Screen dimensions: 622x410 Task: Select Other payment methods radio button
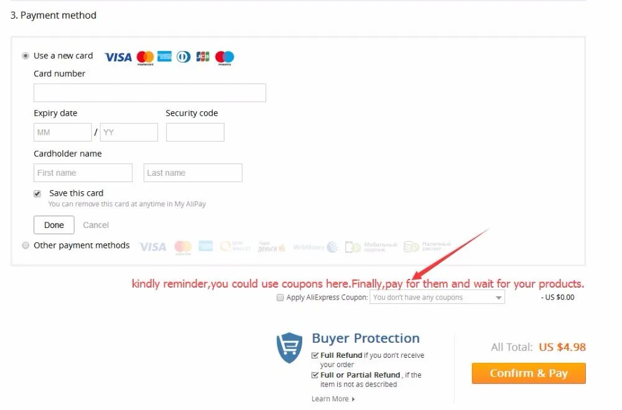26,245
